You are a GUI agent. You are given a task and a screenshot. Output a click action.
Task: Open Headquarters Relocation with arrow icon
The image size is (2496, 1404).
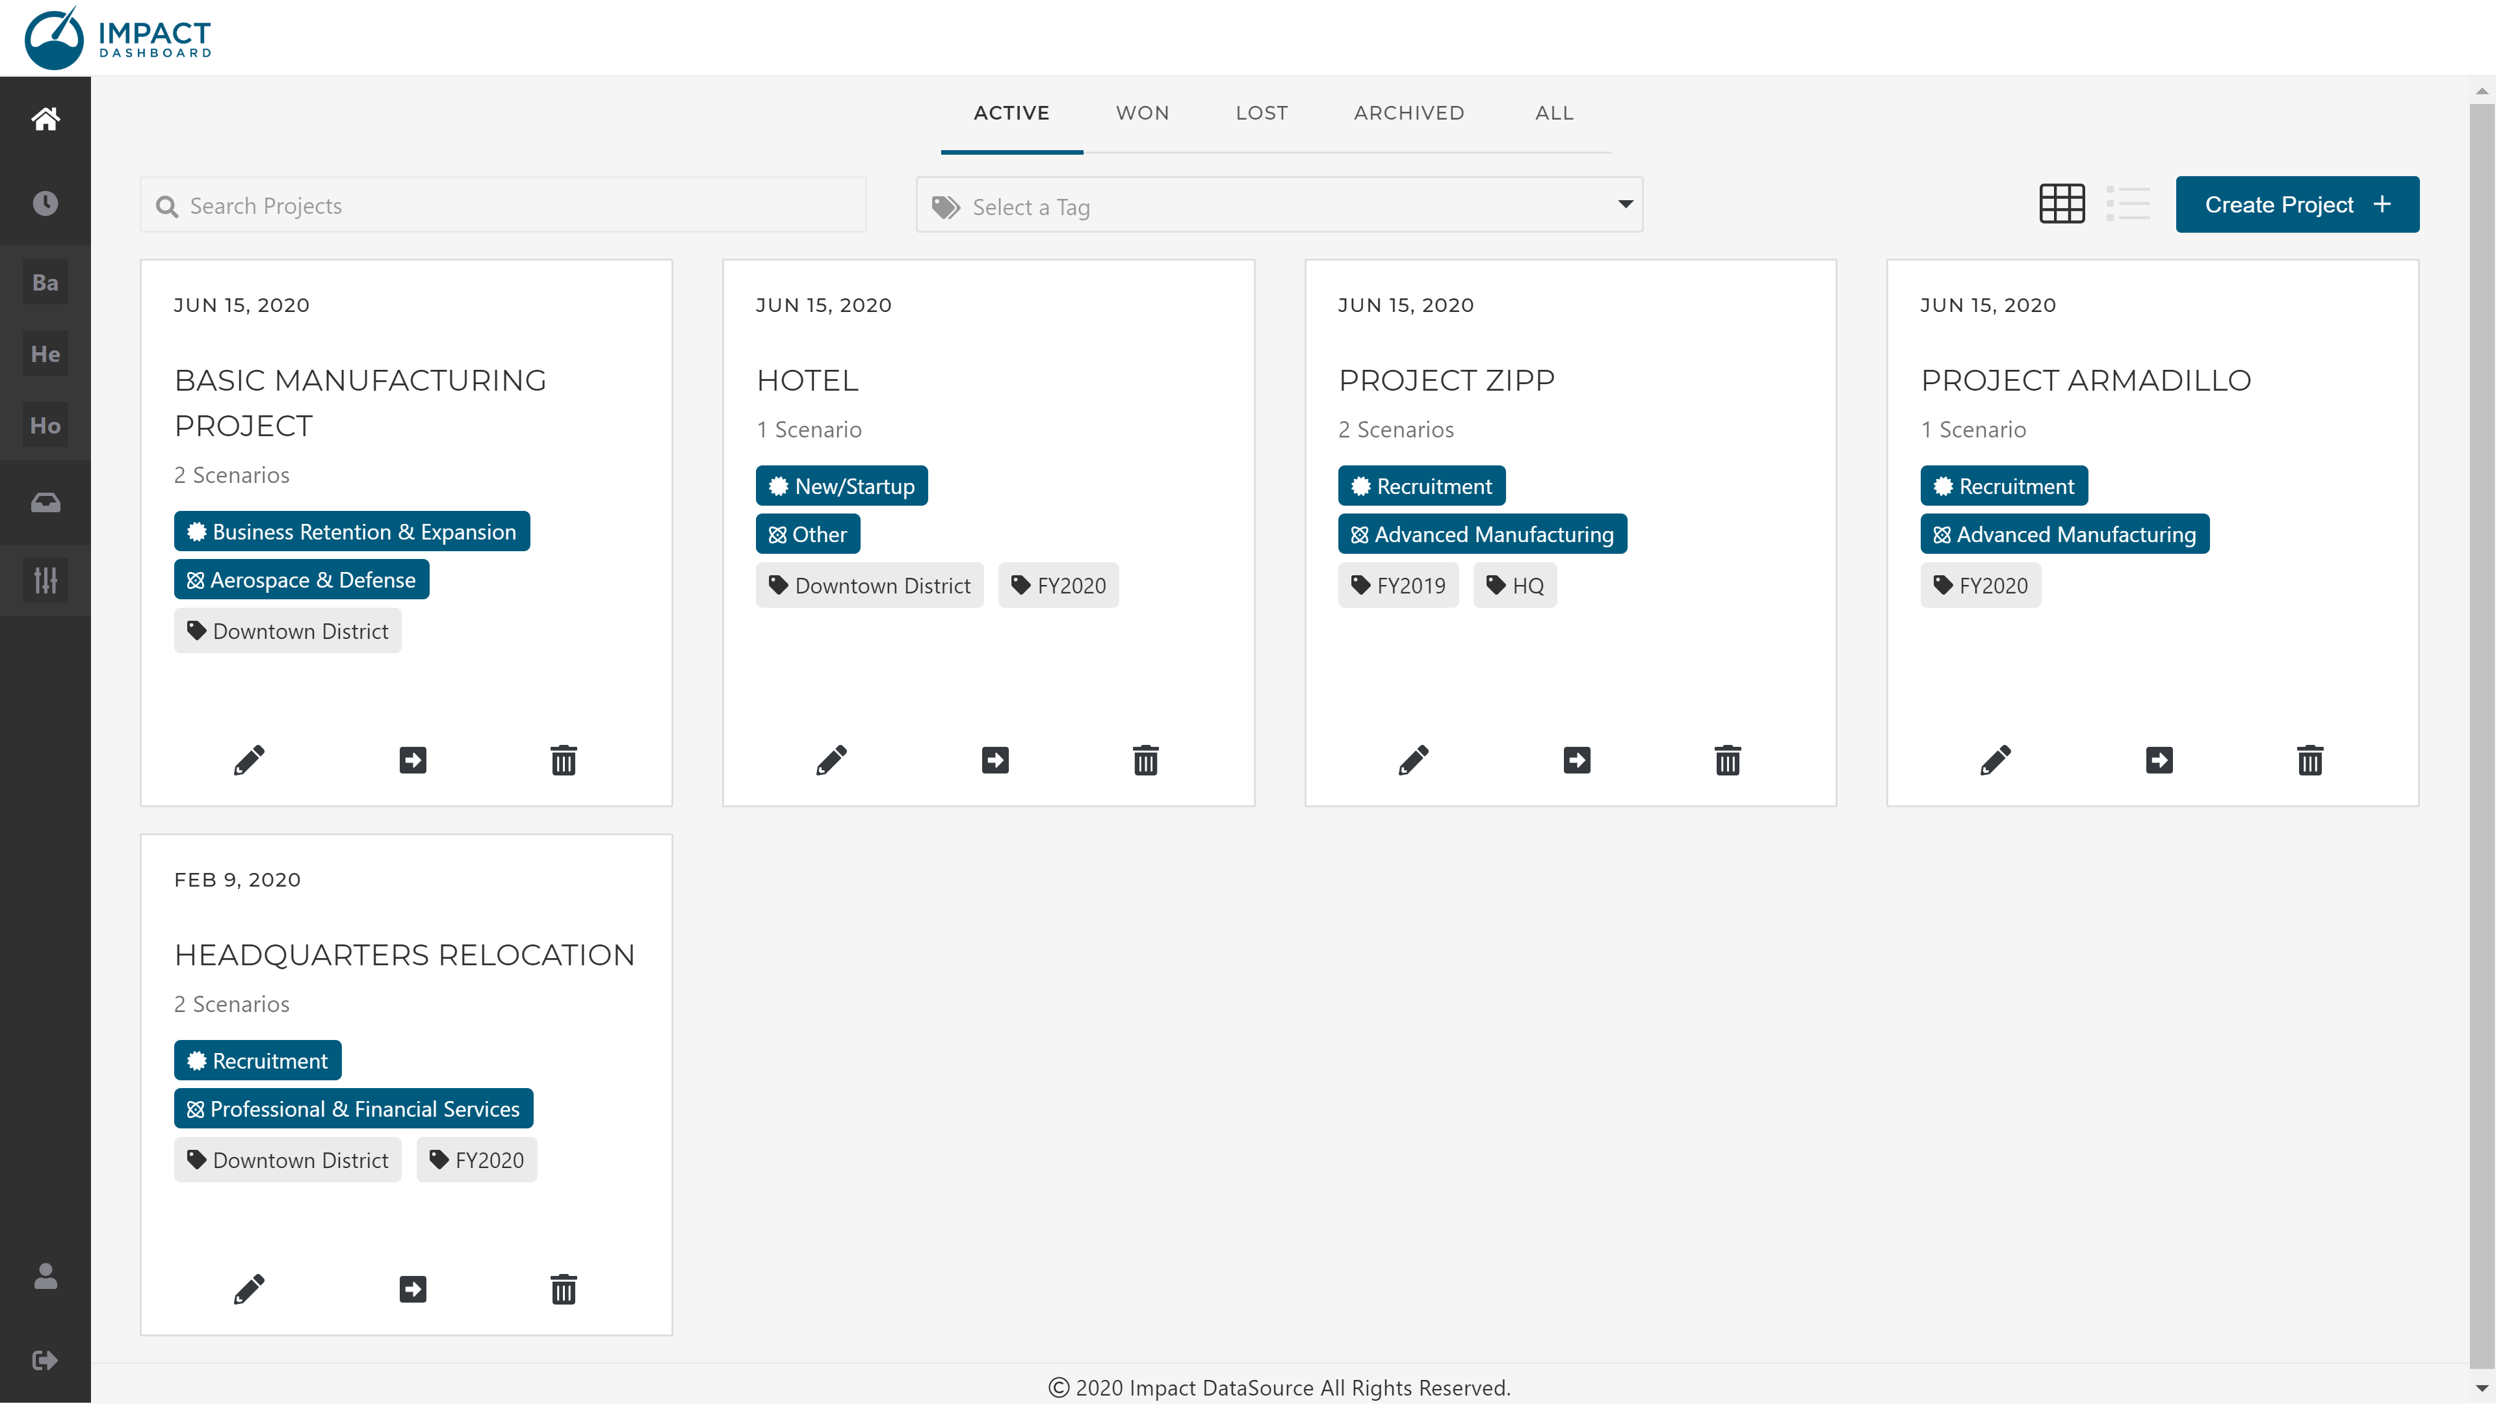click(x=413, y=1290)
